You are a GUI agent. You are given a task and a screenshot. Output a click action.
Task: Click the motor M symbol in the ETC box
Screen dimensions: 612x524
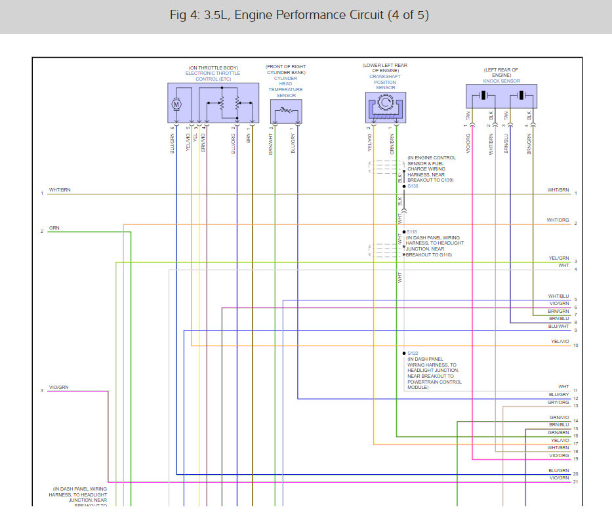[176, 104]
